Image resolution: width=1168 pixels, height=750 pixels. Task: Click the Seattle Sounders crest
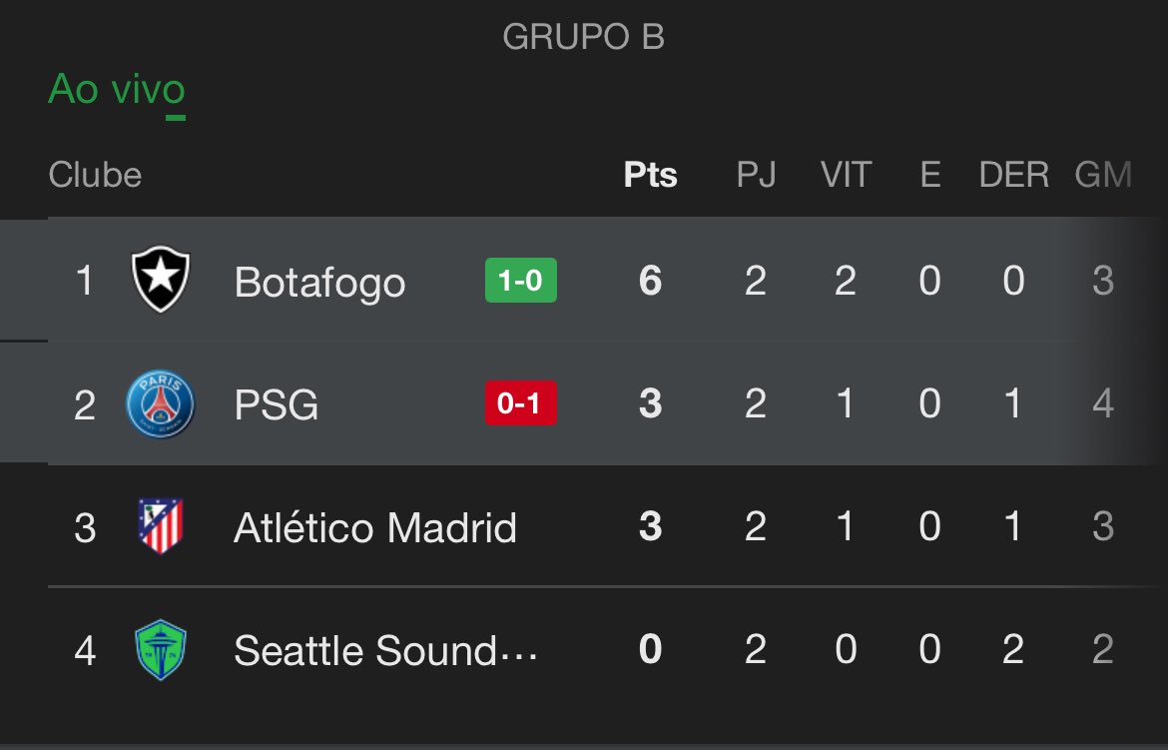coord(160,650)
